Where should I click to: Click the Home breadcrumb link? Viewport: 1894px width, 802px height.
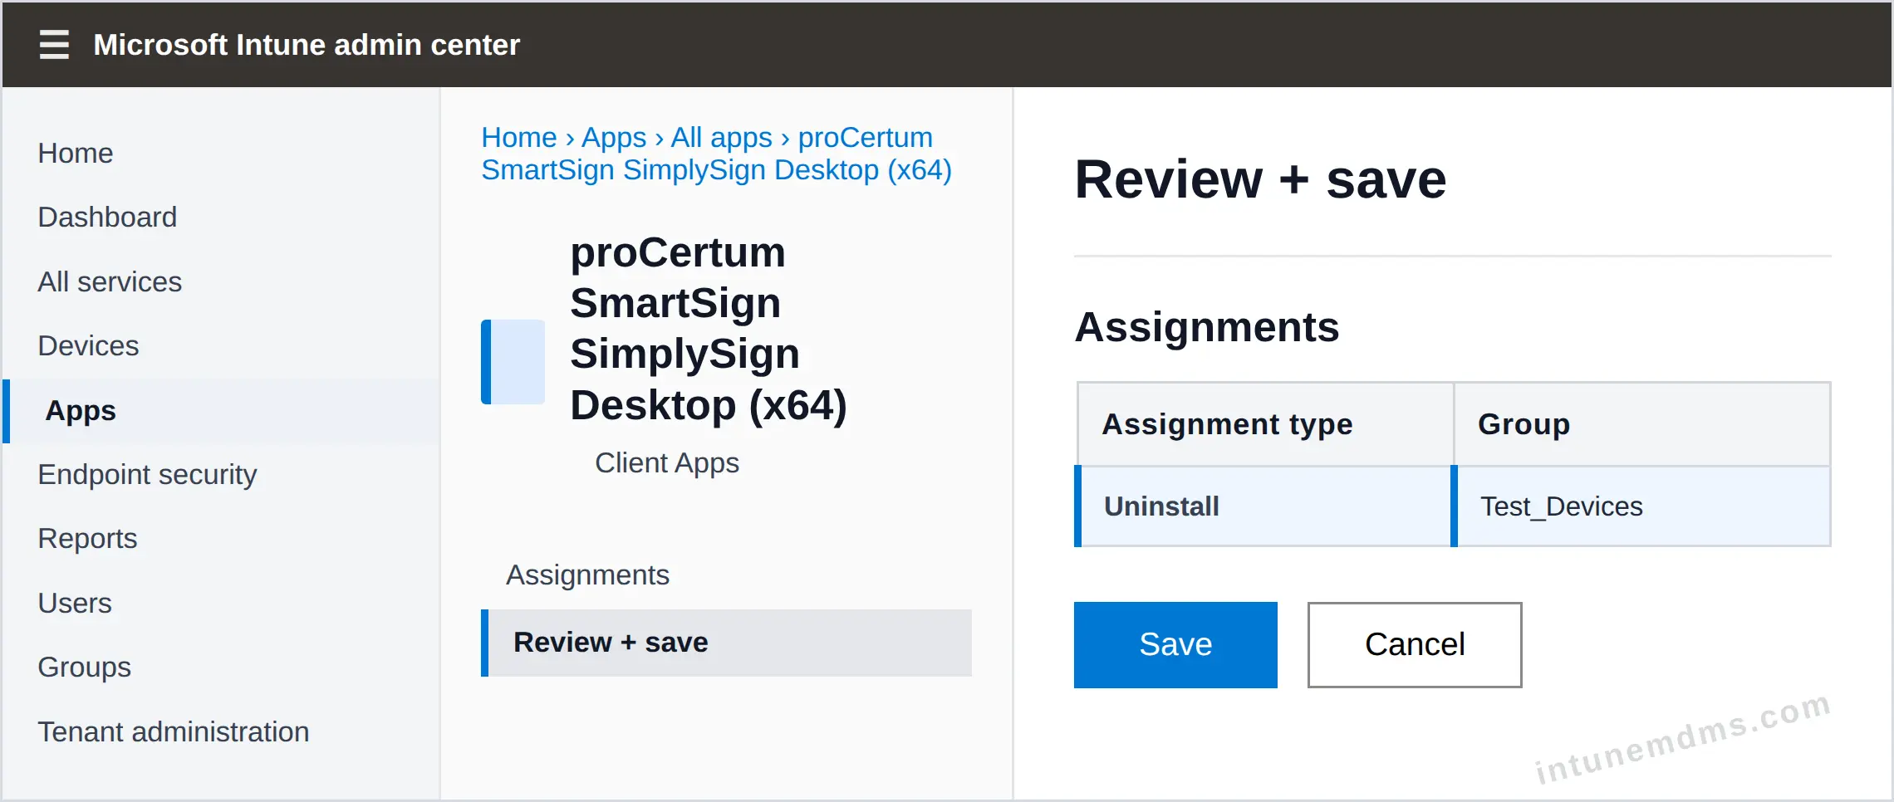point(519,137)
